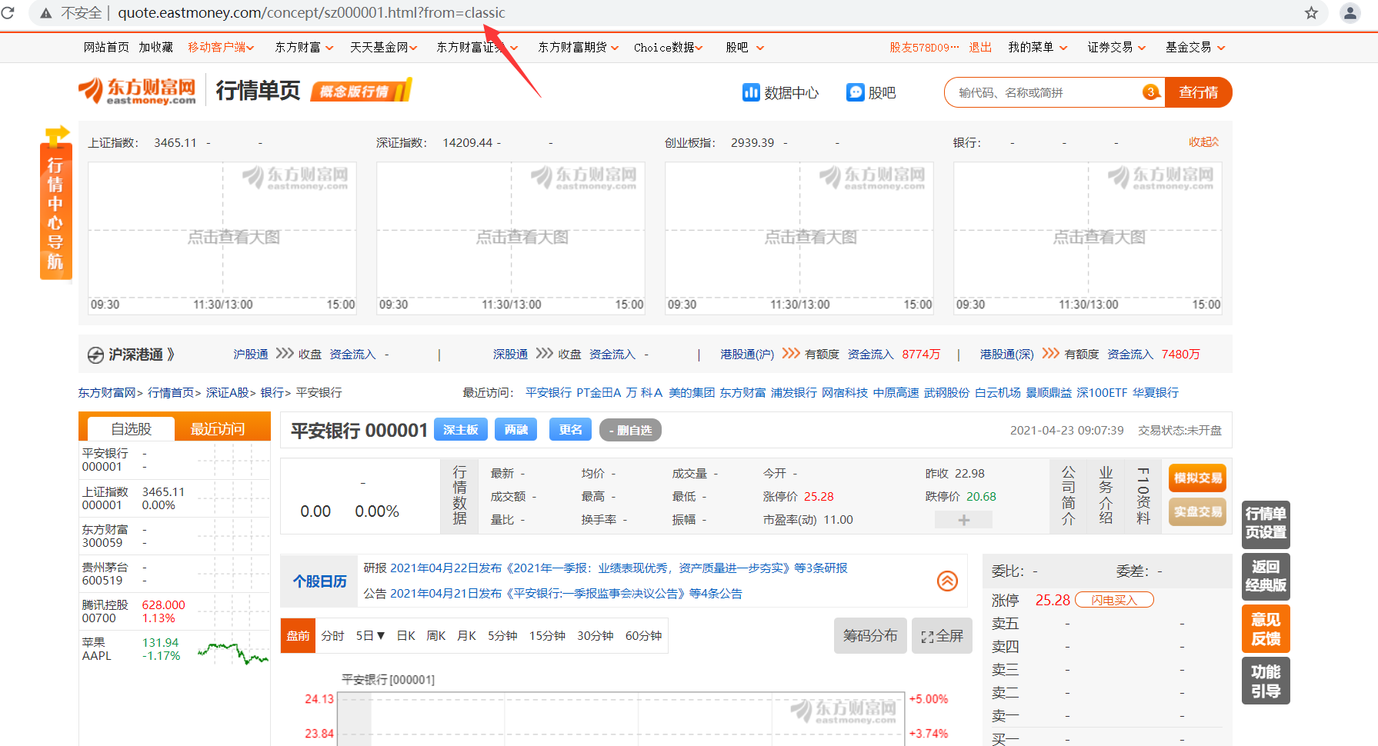Open the 苹果 AAPL sparkline row
Screen dimensions: 1378x746
175,649
